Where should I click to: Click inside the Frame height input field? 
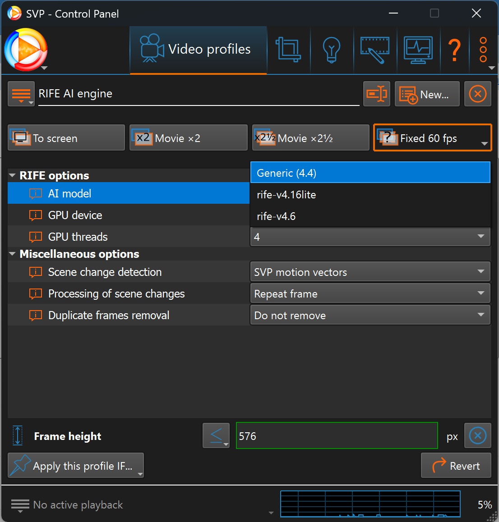(x=337, y=435)
